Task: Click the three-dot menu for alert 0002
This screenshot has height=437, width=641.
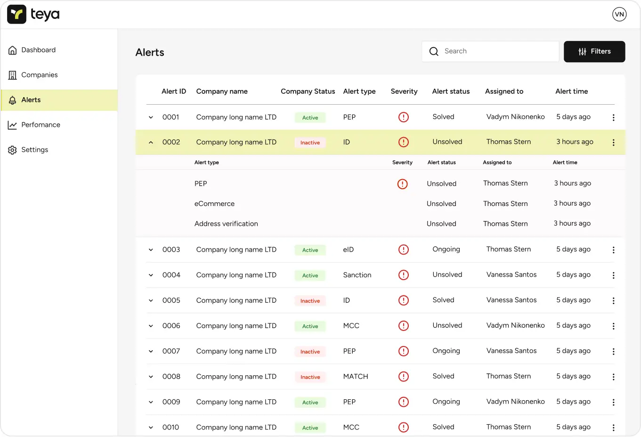Action: (613, 142)
